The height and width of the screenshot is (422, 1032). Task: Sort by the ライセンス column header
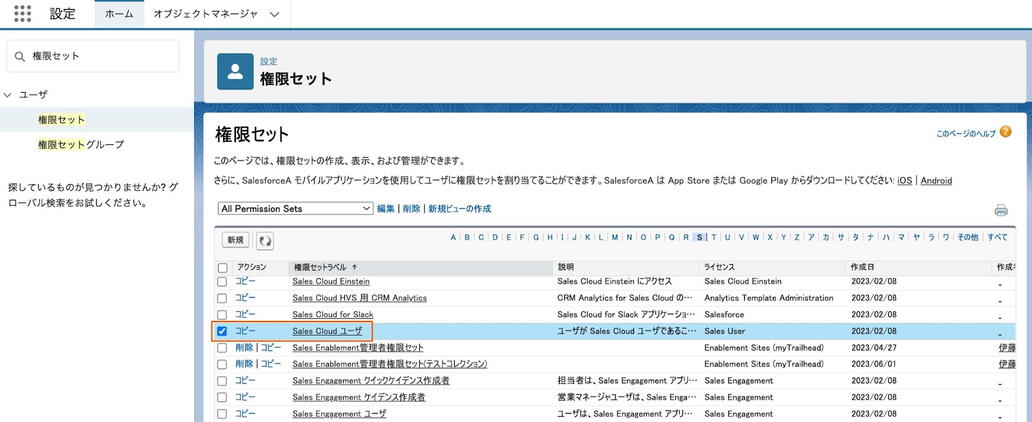719,267
